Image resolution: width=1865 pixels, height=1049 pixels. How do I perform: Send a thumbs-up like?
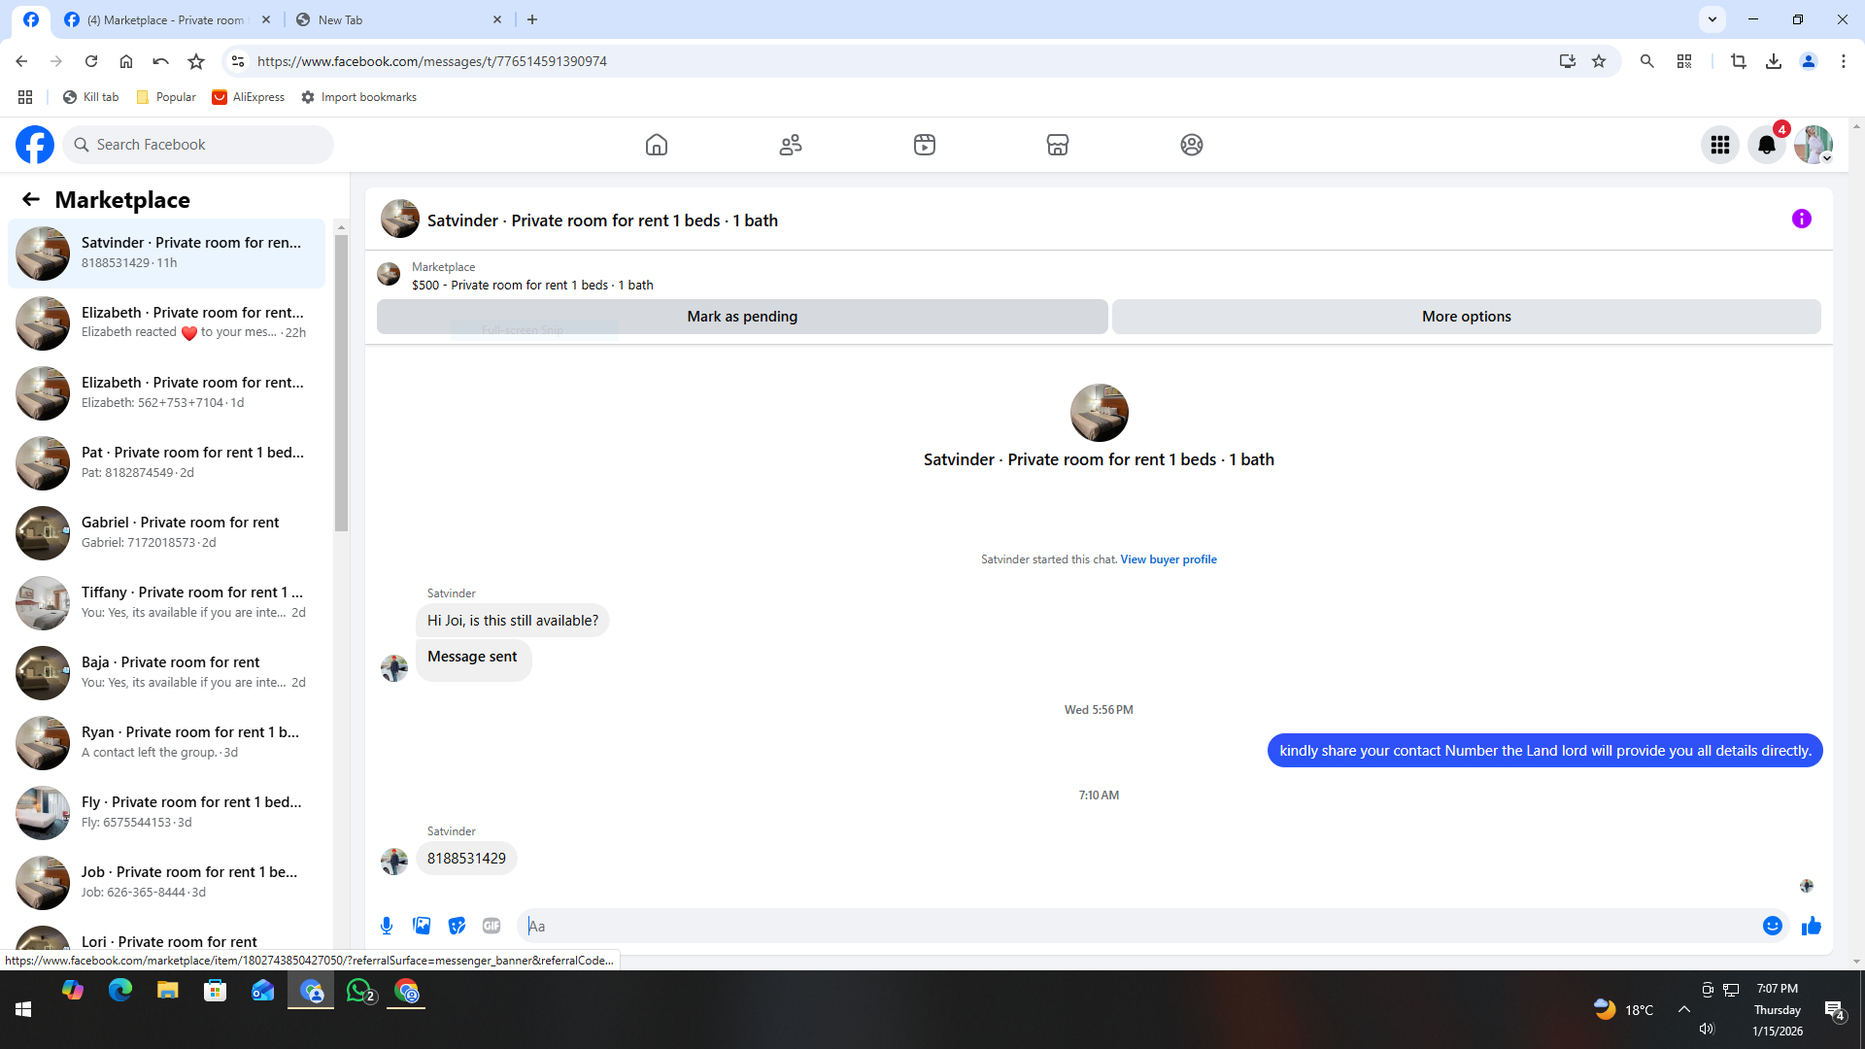(x=1811, y=926)
